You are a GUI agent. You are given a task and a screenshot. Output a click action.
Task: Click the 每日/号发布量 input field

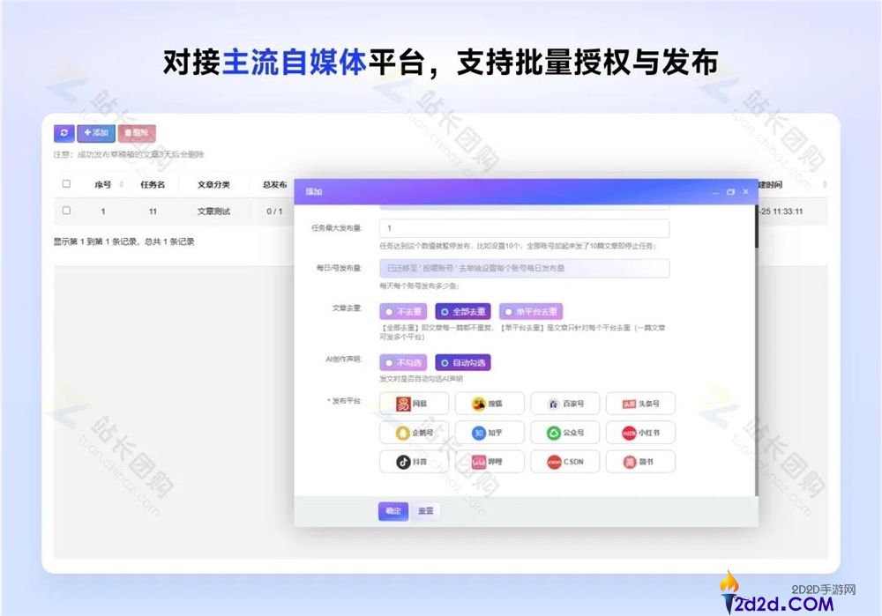coord(524,268)
